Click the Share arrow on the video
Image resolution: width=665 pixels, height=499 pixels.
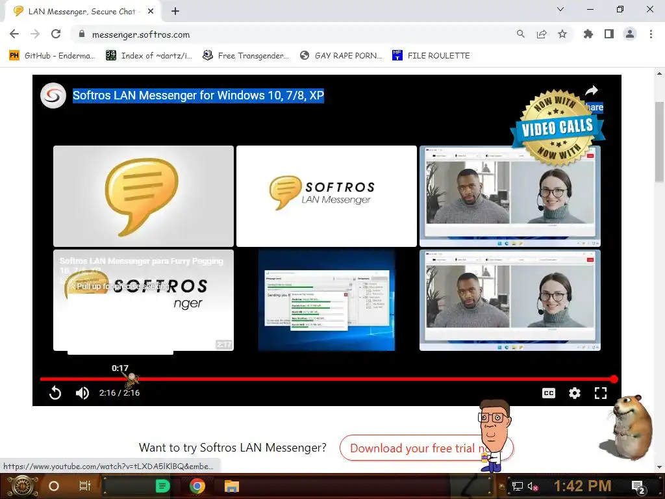click(592, 90)
